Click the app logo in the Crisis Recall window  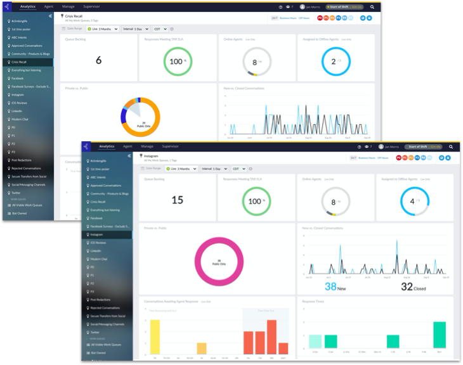click(x=6, y=6)
